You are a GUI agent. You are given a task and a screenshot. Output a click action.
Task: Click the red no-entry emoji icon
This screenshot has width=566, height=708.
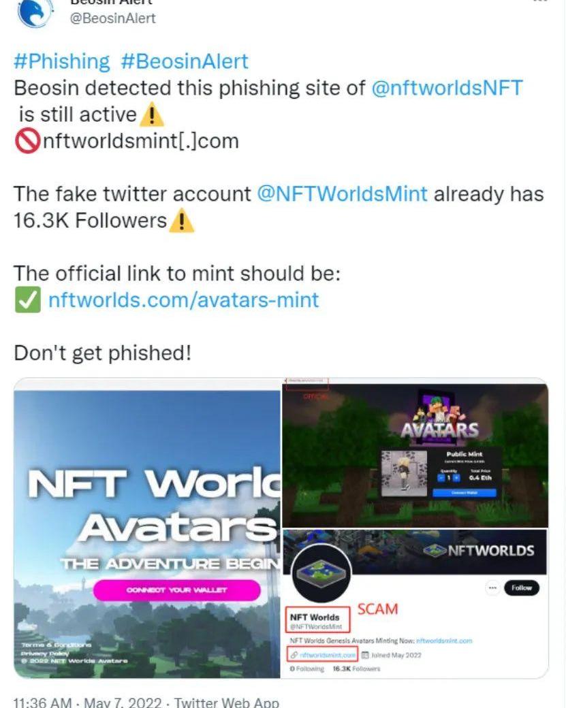pos(27,141)
